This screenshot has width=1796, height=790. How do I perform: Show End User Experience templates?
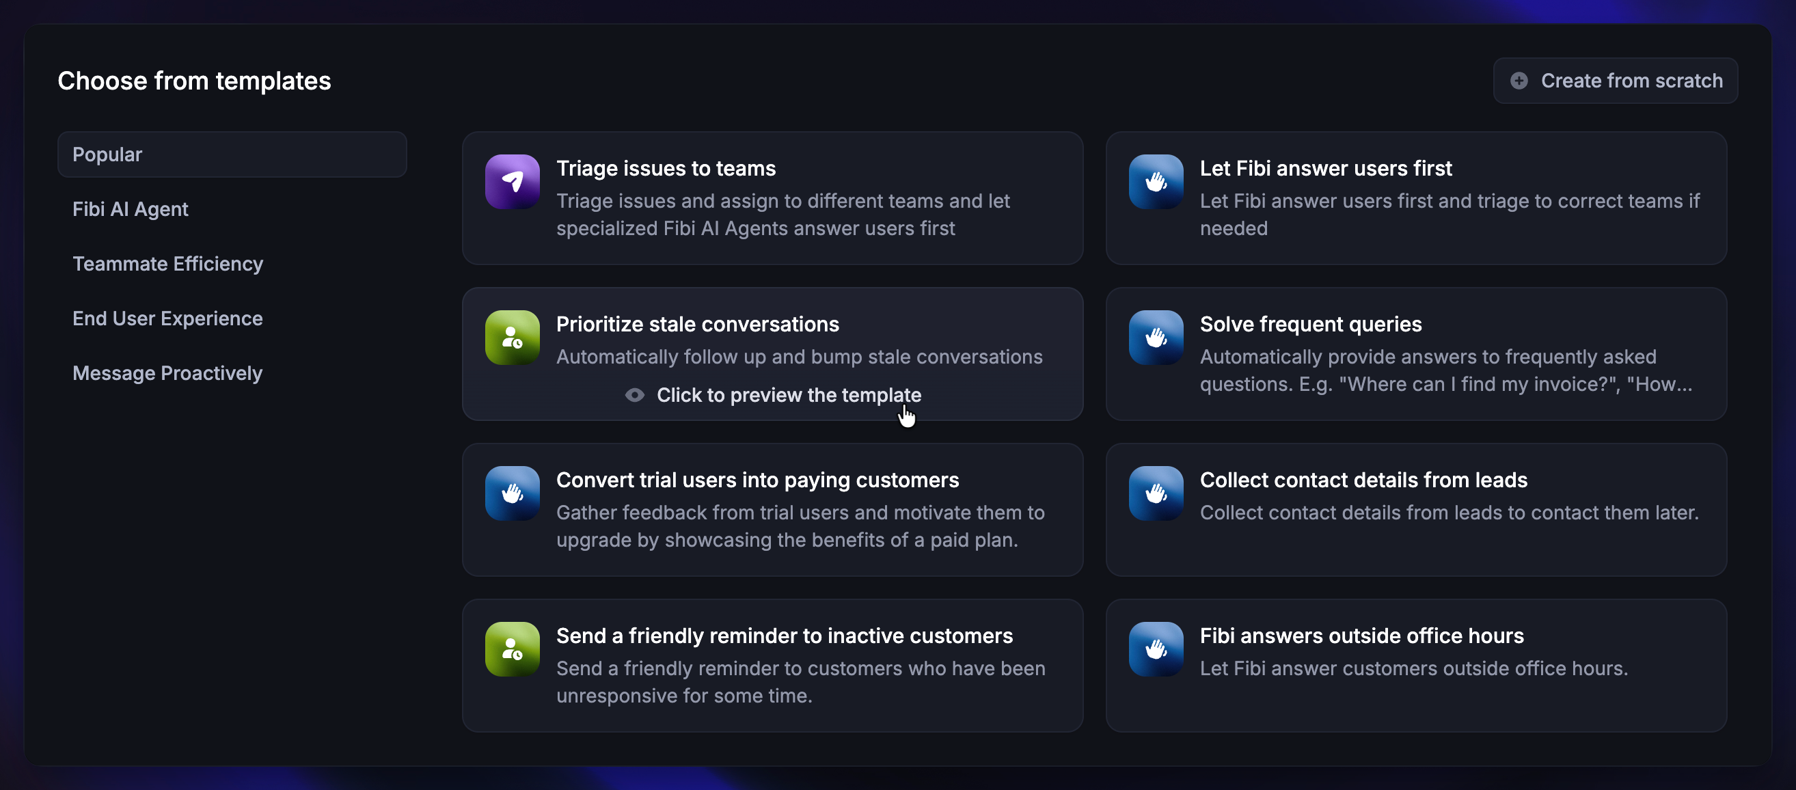(167, 318)
